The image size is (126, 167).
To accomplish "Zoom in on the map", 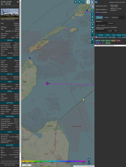I will (89, 159).
